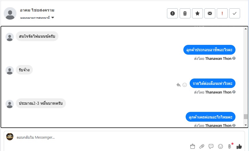Open emoji picker in reply bar

[x=221, y=146]
